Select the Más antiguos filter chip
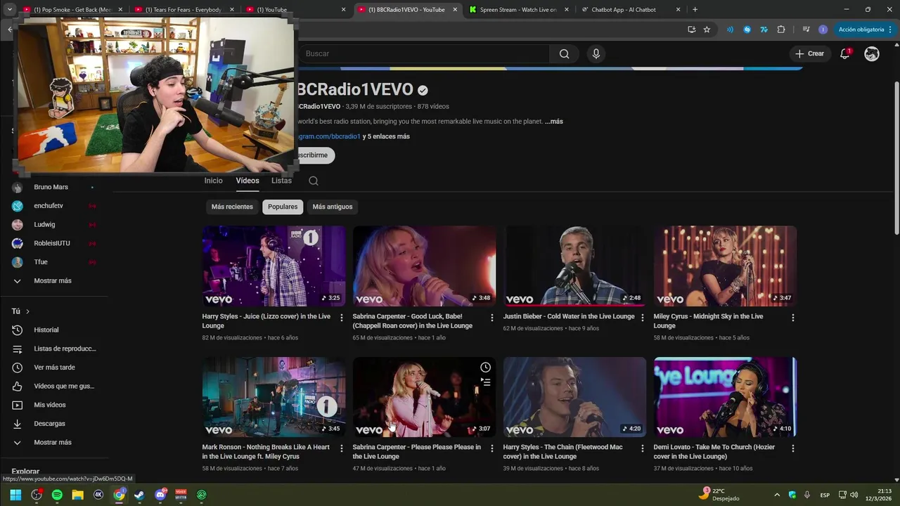900x506 pixels. [333, 207]
